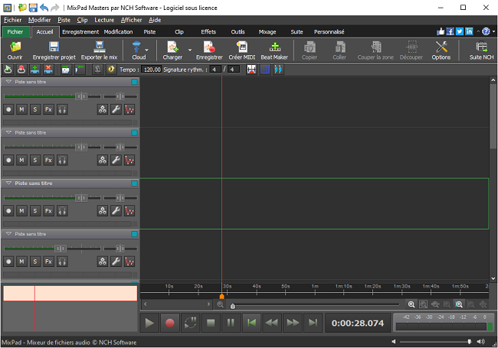
Task: Arm recording on the fourth track
Action: pyautogui.click(x=8, y=262)
